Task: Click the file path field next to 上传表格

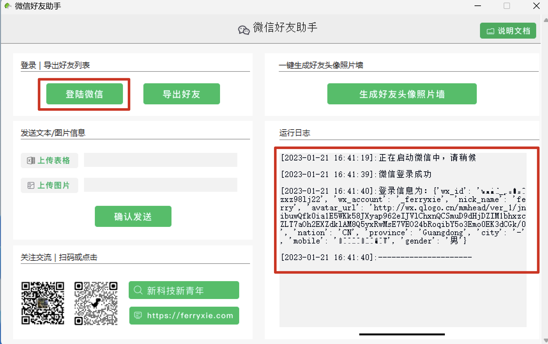Action: 160,160
